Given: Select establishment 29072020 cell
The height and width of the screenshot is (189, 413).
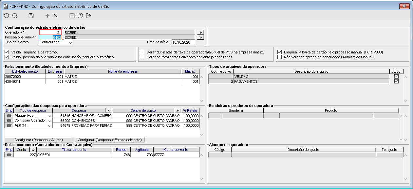Looking at the screenshot, I should pos(25,77).
